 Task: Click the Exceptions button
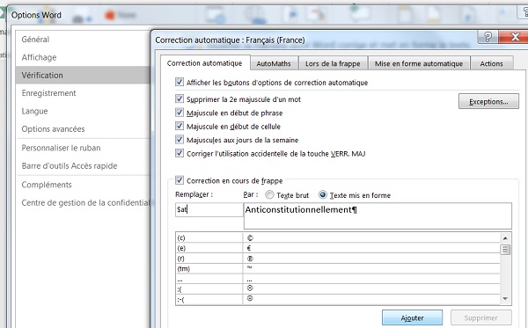488,101
